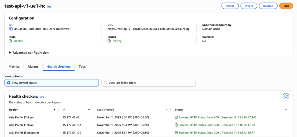The height and width of the screenshot is (137, 297).
Task: Copy the health check ID with copy icon
Action: coord(11,29)
